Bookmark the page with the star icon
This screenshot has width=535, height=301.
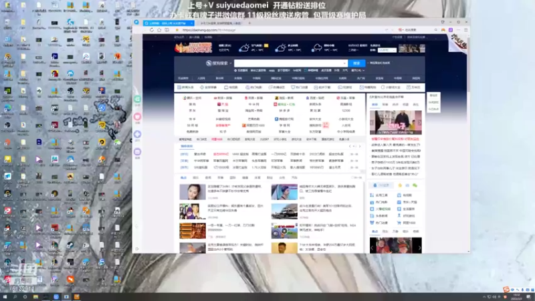pyautogui.click(x=177, y=30)
